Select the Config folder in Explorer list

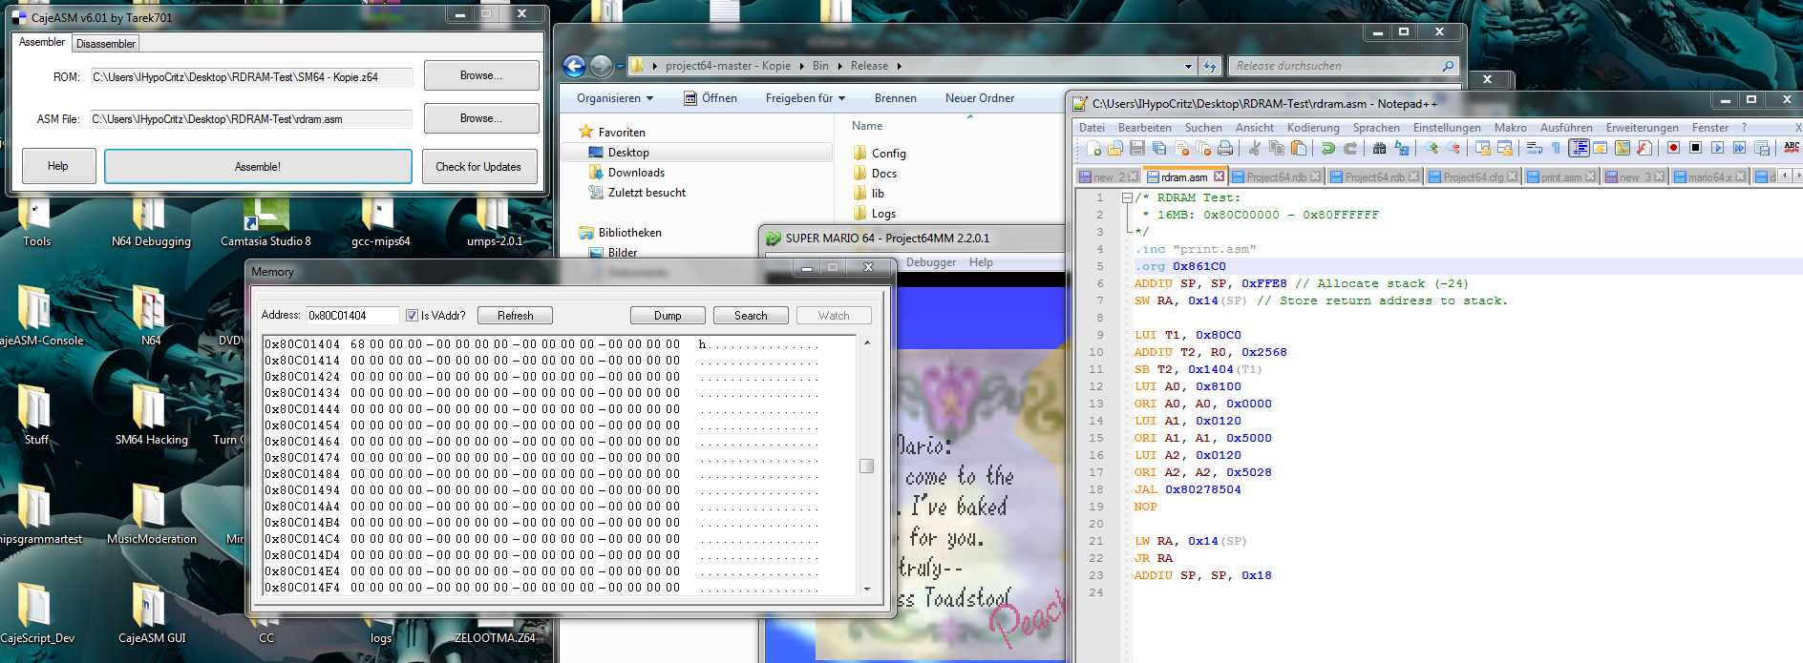tap(880, 154)
